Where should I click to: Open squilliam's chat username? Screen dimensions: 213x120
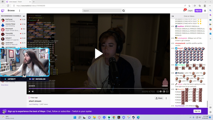181,26
